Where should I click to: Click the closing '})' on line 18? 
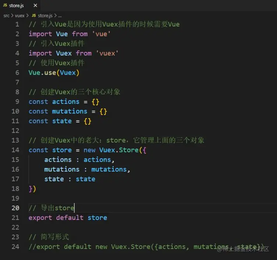click(32, 189)
